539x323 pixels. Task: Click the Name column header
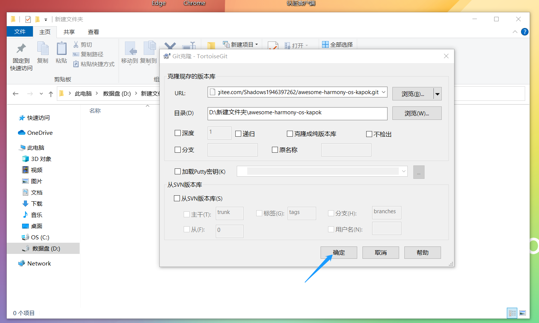(95, 111)
